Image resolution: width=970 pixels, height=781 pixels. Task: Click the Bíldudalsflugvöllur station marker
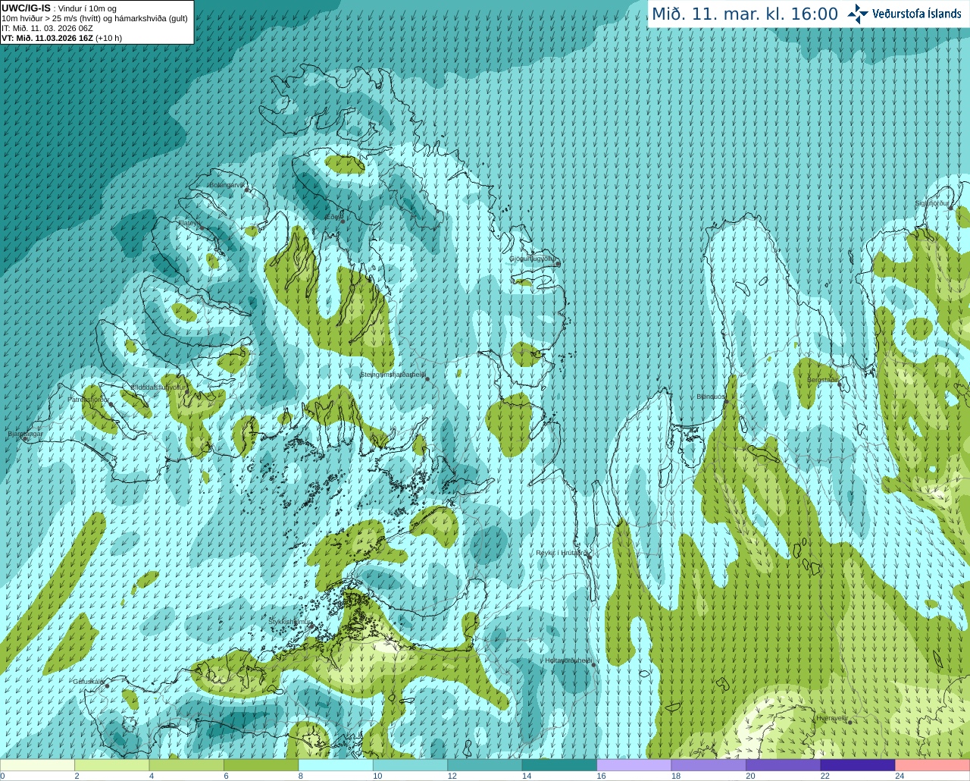[188, 392]
